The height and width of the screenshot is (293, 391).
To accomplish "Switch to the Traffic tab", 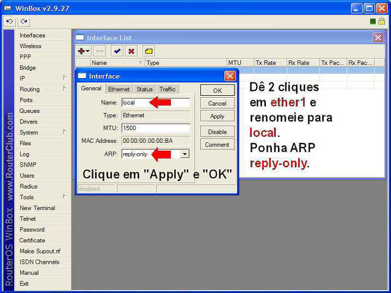I will [167, 89].
